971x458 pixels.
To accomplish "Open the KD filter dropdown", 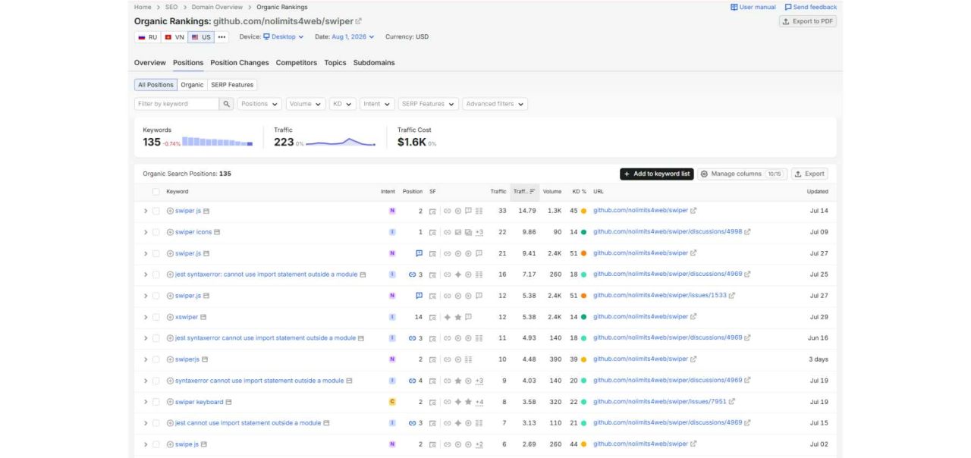I will point(342,104).
